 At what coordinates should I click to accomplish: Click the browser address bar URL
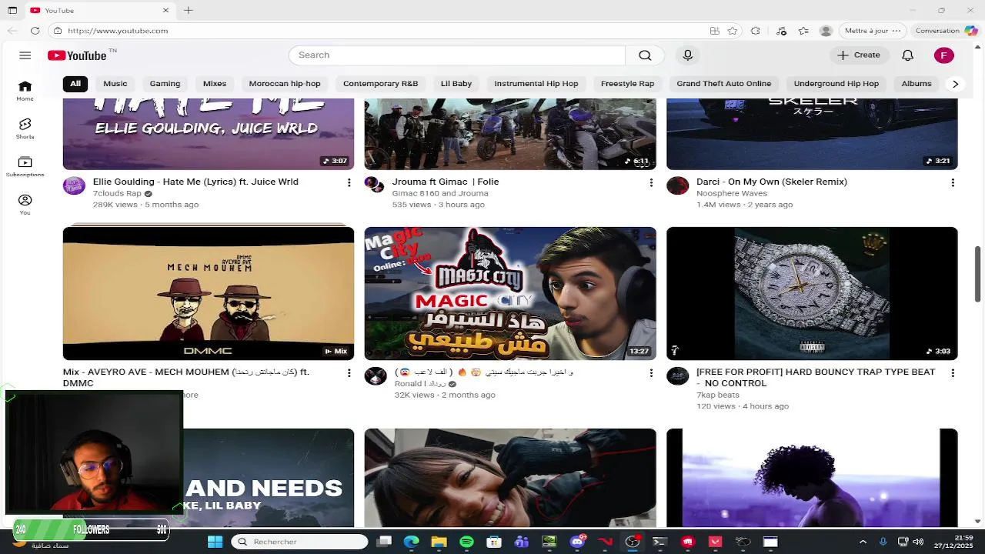tap(118, 31)
